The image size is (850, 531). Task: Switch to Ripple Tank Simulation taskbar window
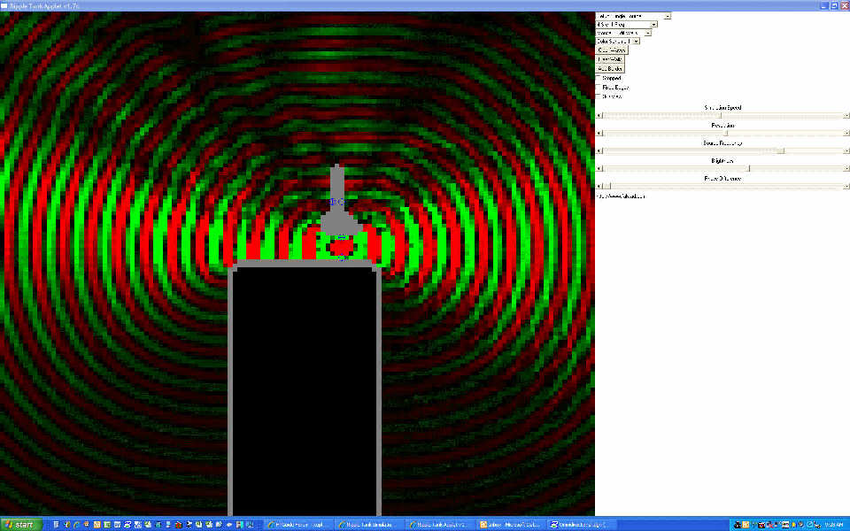[x=368, y=525]
